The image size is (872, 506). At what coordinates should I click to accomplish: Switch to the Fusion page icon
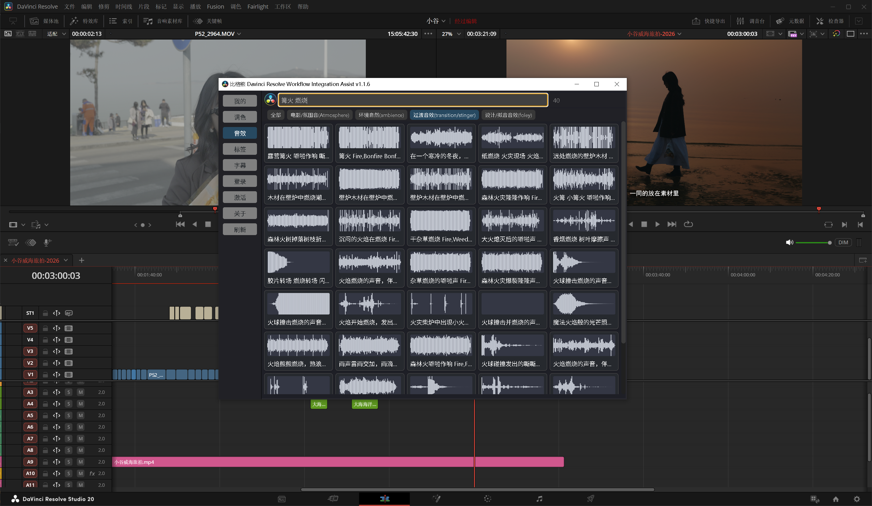436,499
